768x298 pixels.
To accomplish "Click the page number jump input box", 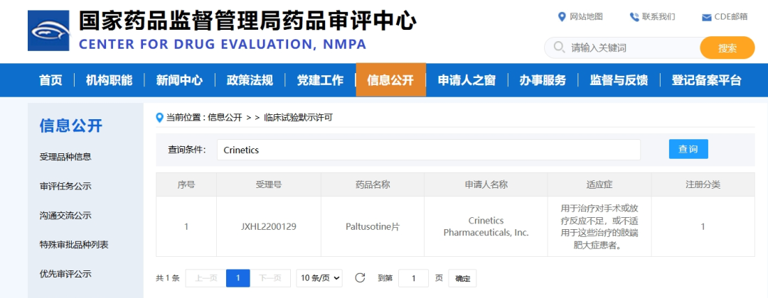I will click(x=413, y=278).
